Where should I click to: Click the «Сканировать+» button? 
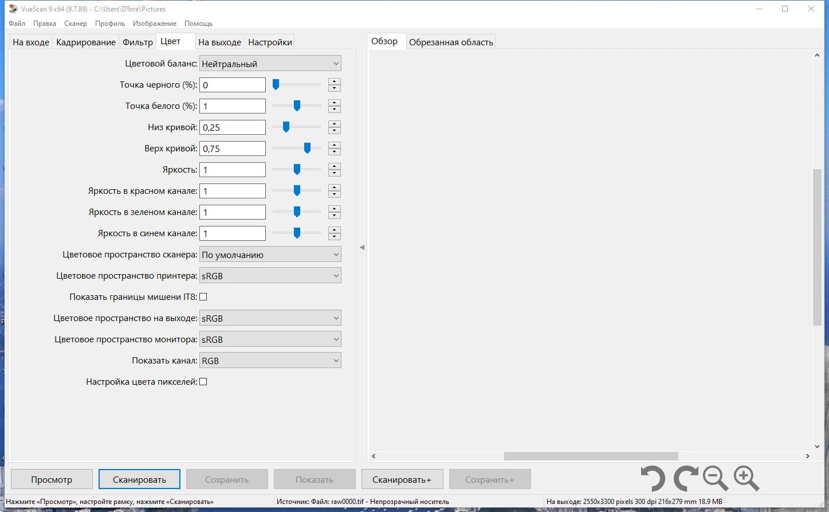coord(402,479)
